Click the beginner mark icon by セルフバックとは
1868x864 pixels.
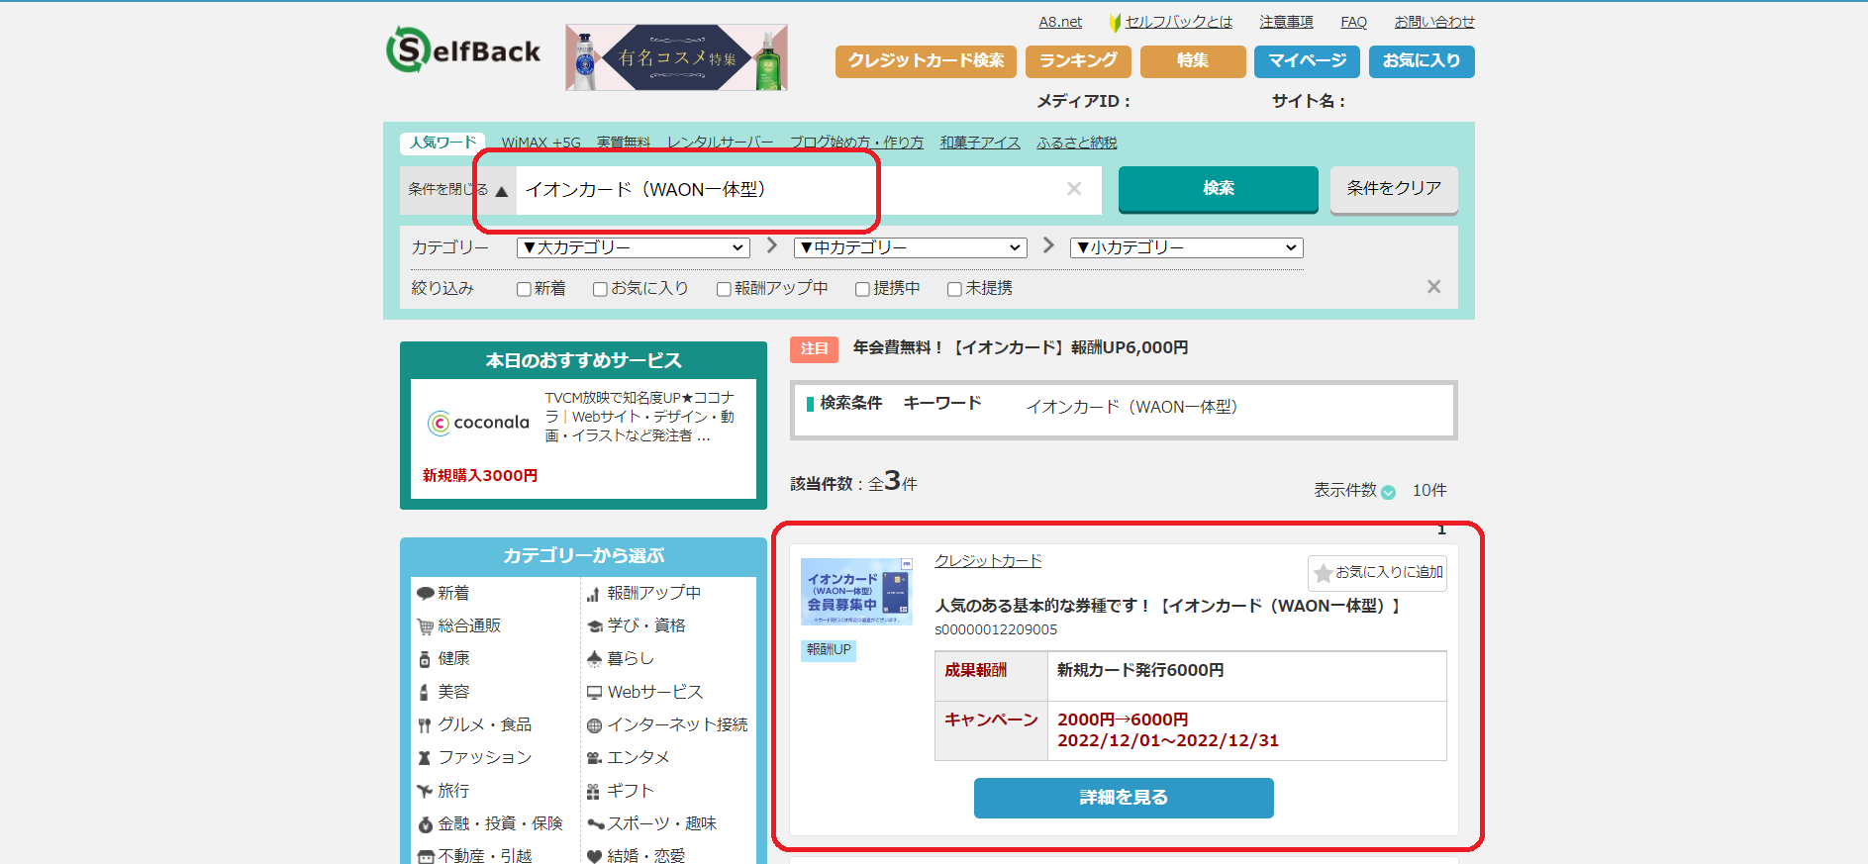tap(1116, 22)
